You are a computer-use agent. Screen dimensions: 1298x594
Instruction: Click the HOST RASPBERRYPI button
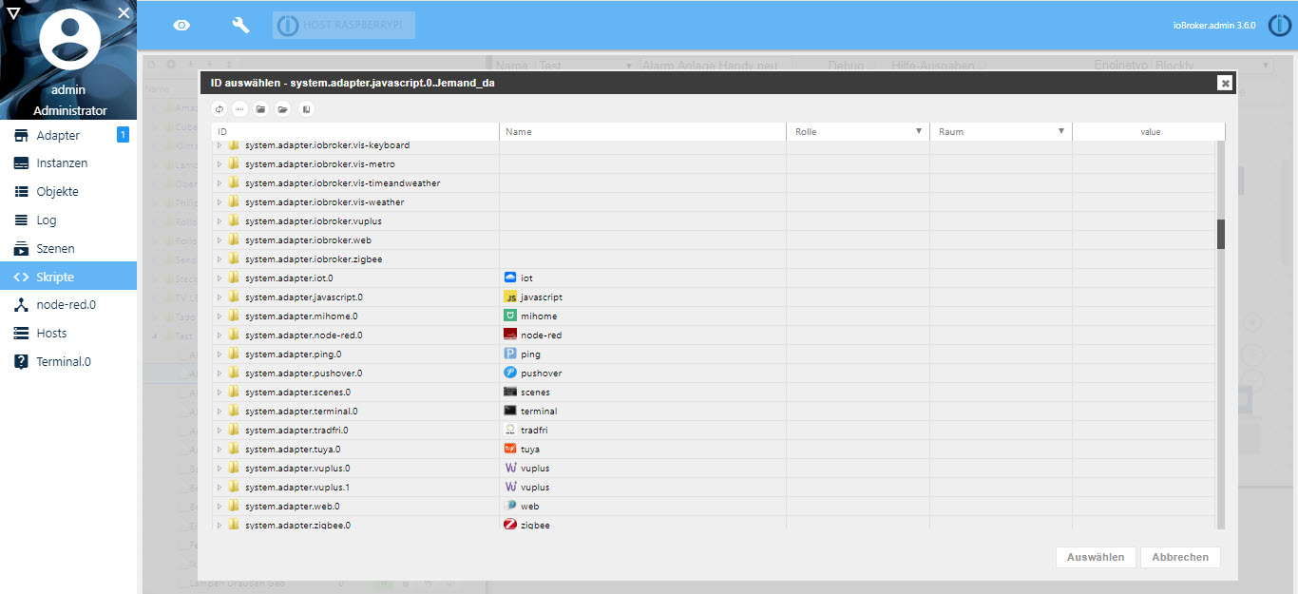tap(344, 26)
